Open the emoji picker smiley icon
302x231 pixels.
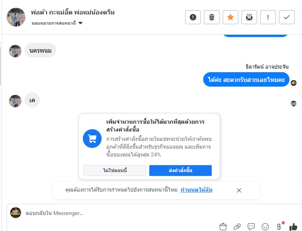coord(265,226)
